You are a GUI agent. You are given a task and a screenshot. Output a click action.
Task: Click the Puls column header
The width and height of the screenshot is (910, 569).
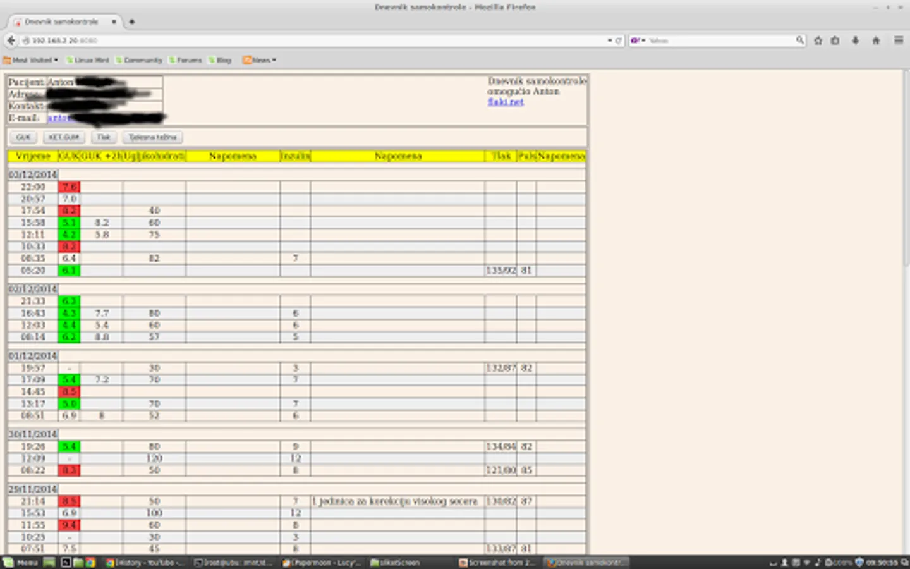click(526, 156)
